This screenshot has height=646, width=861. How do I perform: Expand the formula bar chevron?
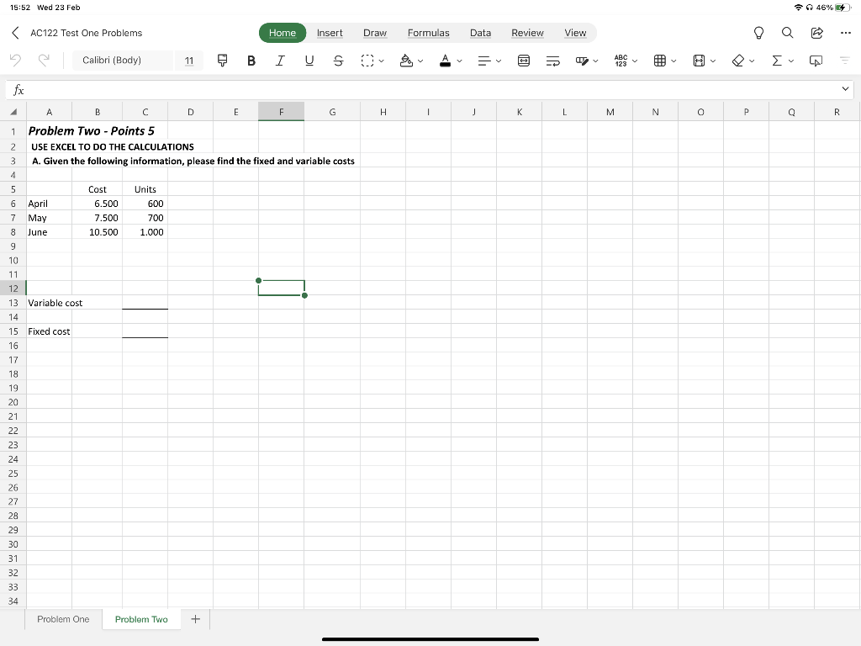coord(845,89)
